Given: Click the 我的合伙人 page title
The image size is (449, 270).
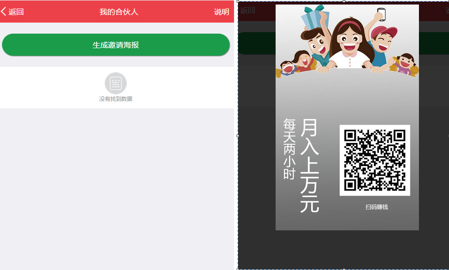Looking at the screenshot, I should [119, 12].
